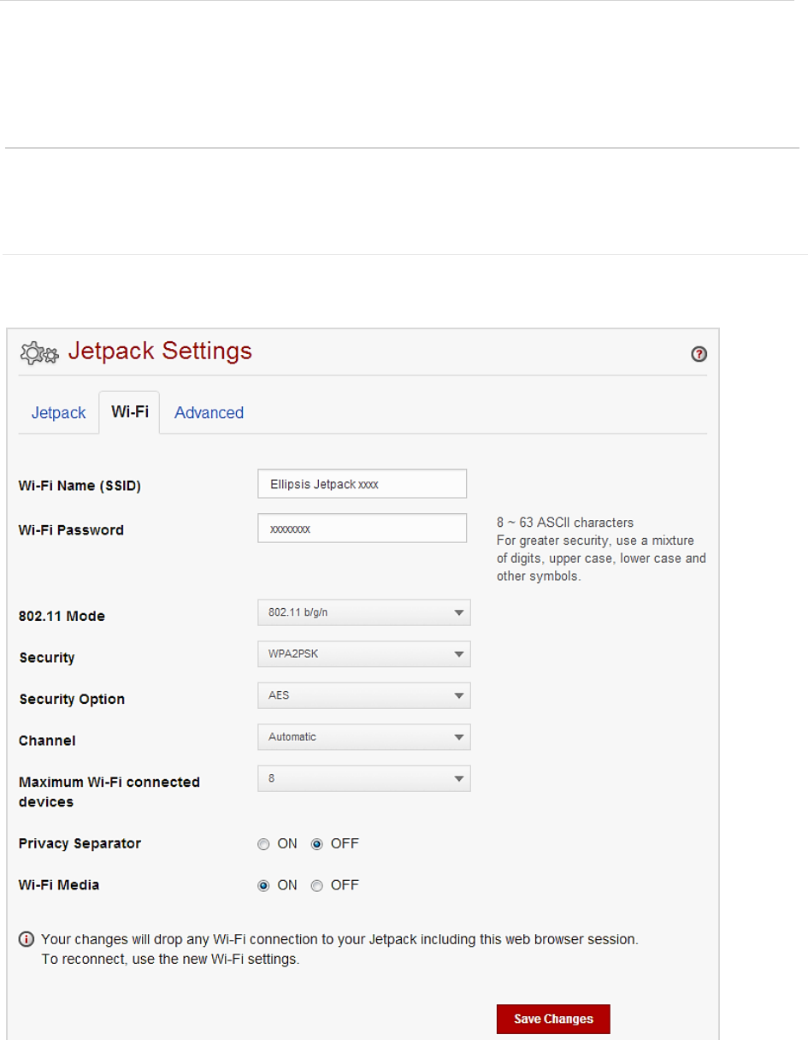Click the Wi-Fi Name (SSID) field
Screen dimensions: 808x1040
(362, 483)
